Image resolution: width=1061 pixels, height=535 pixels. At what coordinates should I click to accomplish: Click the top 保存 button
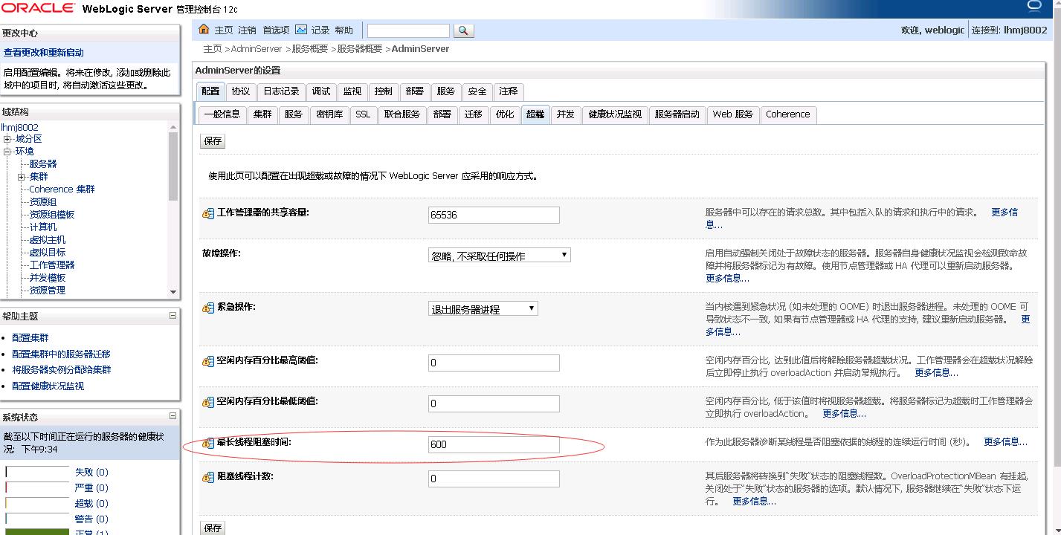[x=213, y=140]
